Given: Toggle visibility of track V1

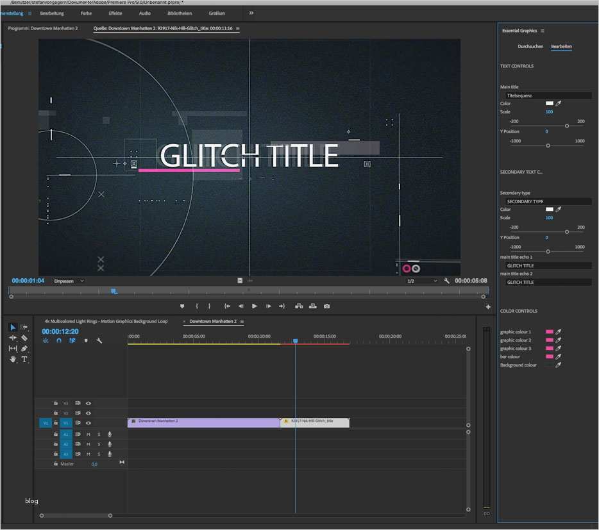Looking at the screenshot, I should point(89,423).
